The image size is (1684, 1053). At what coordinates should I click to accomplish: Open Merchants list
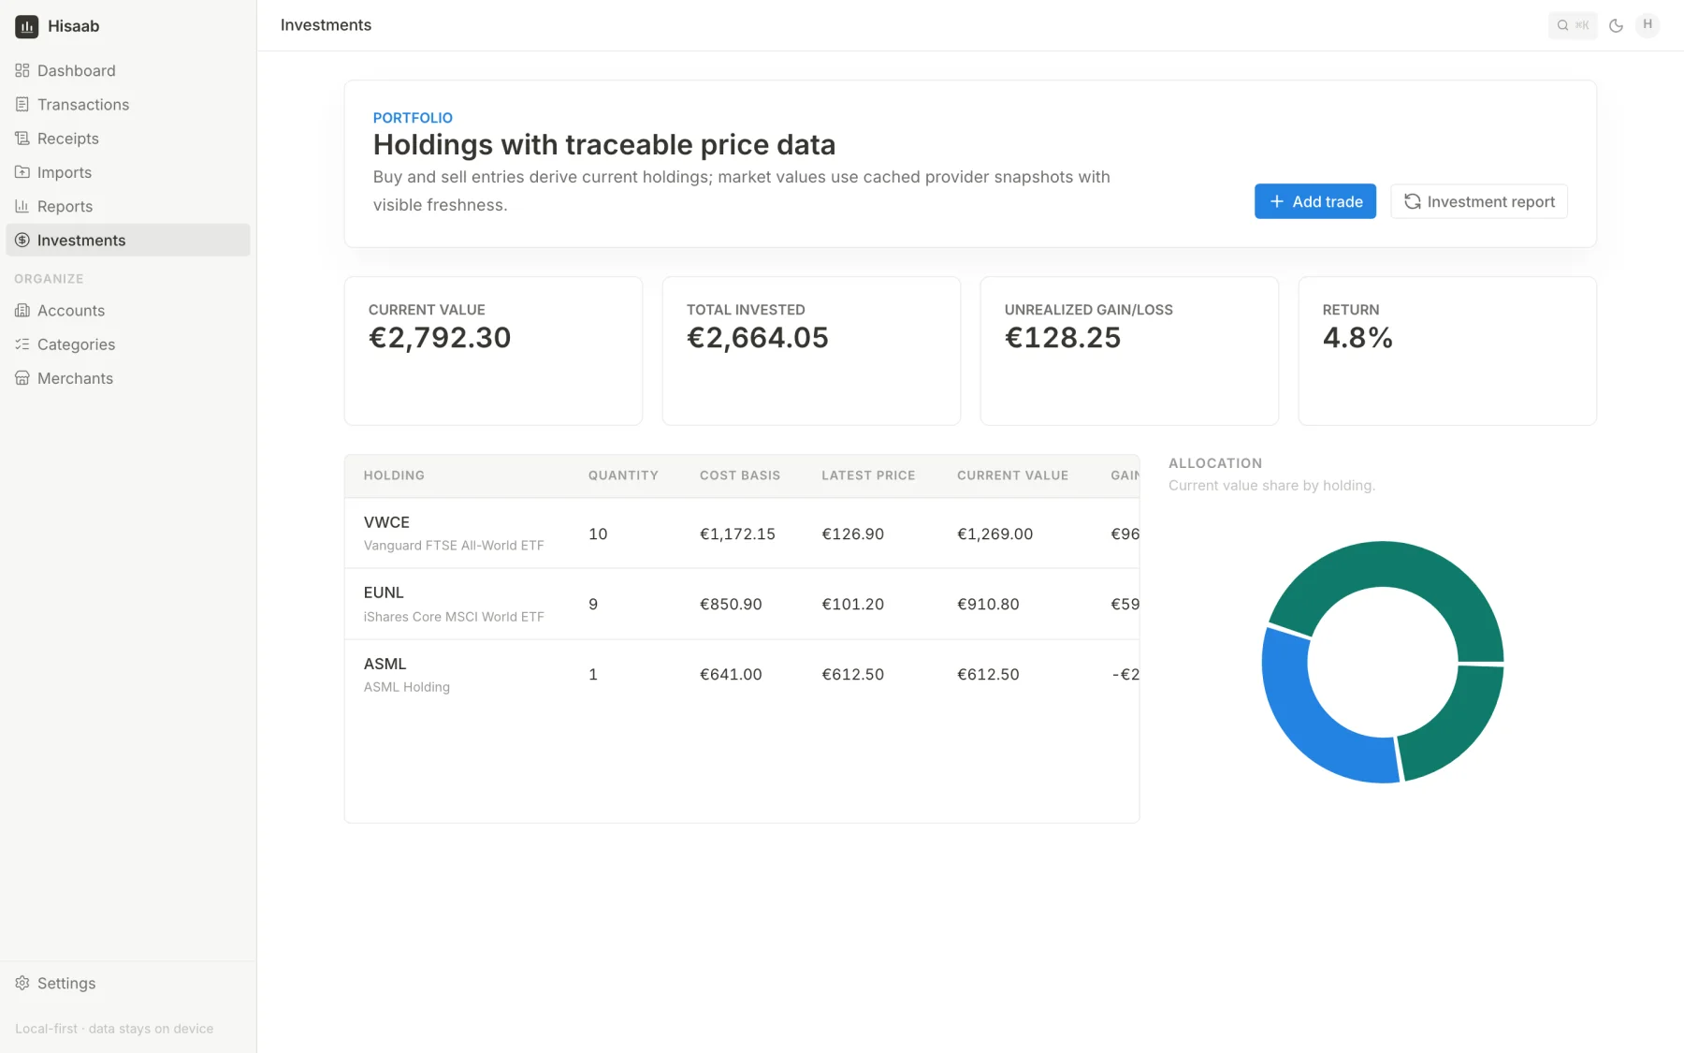[x=128, y=378]
